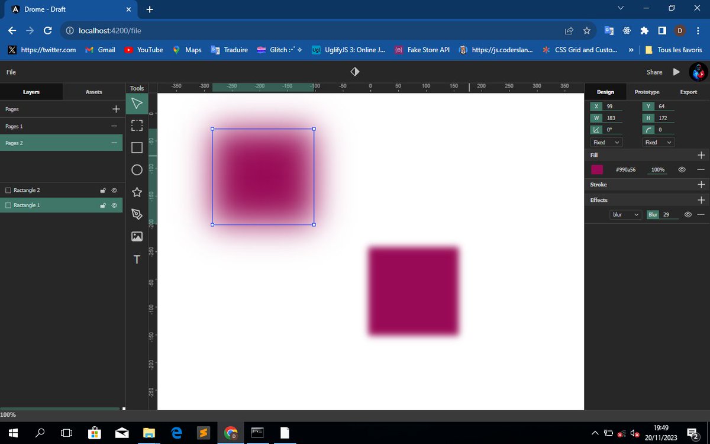The height and width of the screenshot is (444, 710).
Task: Select the Image tool
Action: click(137, 236)
